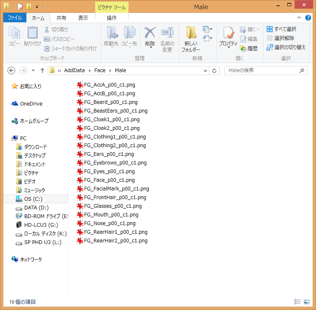
Task: Open the Move to (移動先) menu
Action: coord(111,37)
